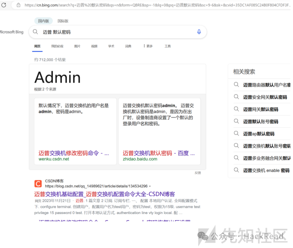Screen dimensions: 293x248
Task: Click magnifier icon beside 迈普默认账号密码
Action: point(236,121)
